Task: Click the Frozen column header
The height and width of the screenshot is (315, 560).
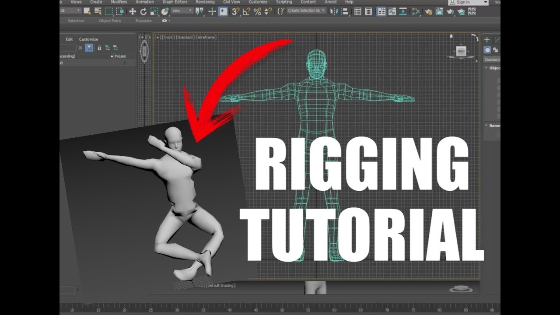Action: point(120,56)
